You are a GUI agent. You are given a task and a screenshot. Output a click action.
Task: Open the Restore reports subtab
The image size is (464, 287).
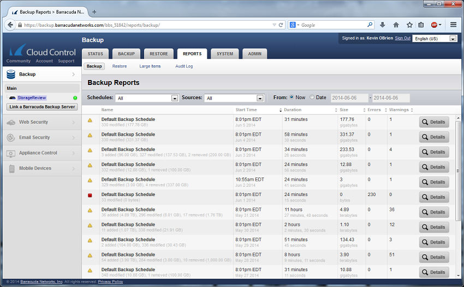click(x=120, y=66)
